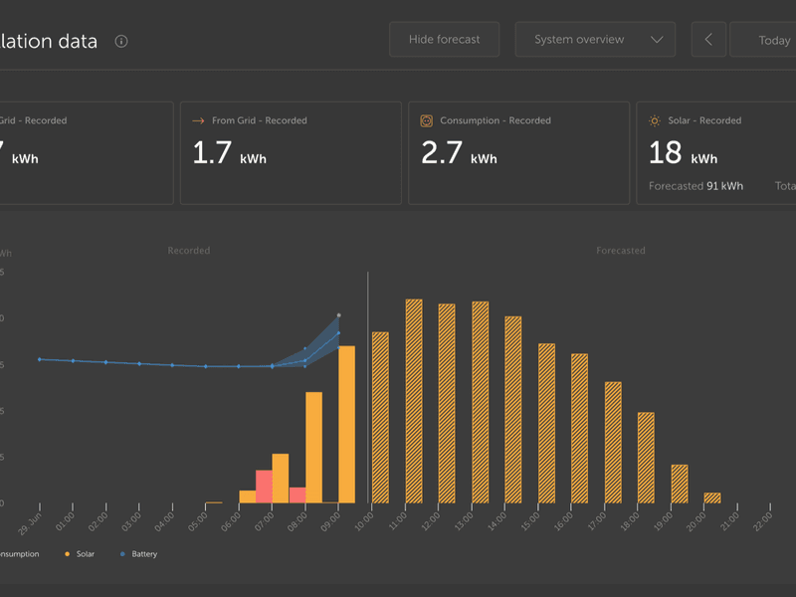Click the info icon beside installation data title

121,41
